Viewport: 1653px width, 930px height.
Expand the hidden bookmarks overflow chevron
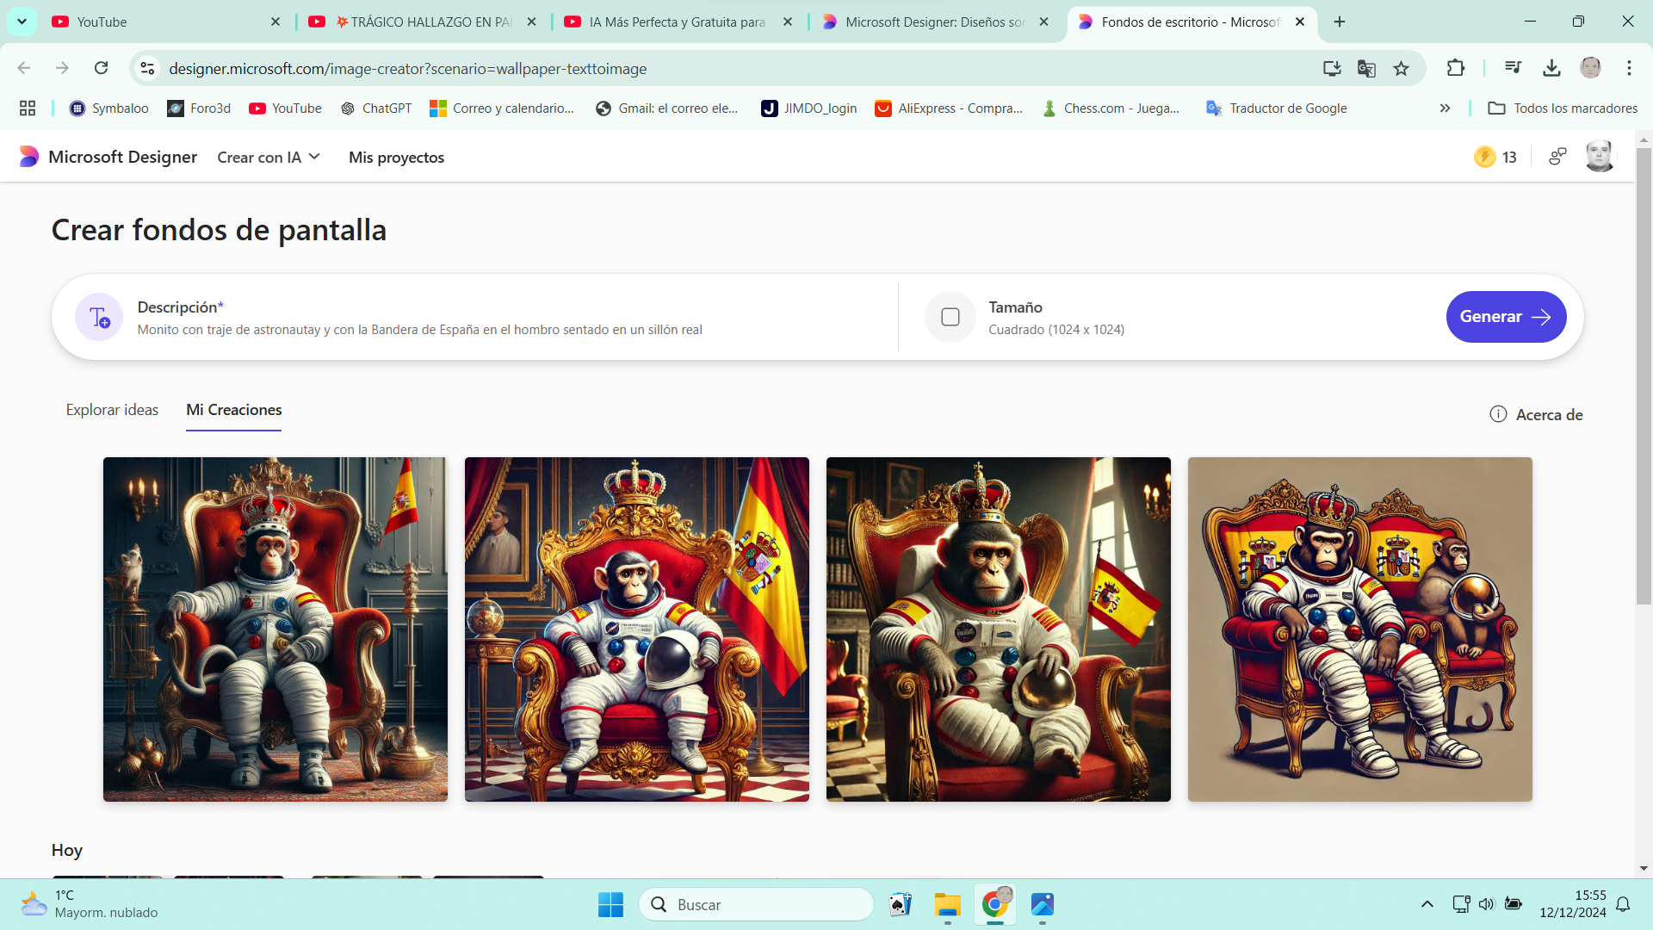[1445, 108]
